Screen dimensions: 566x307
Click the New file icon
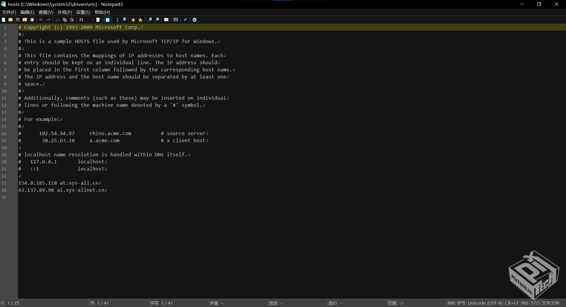(4, 20)
